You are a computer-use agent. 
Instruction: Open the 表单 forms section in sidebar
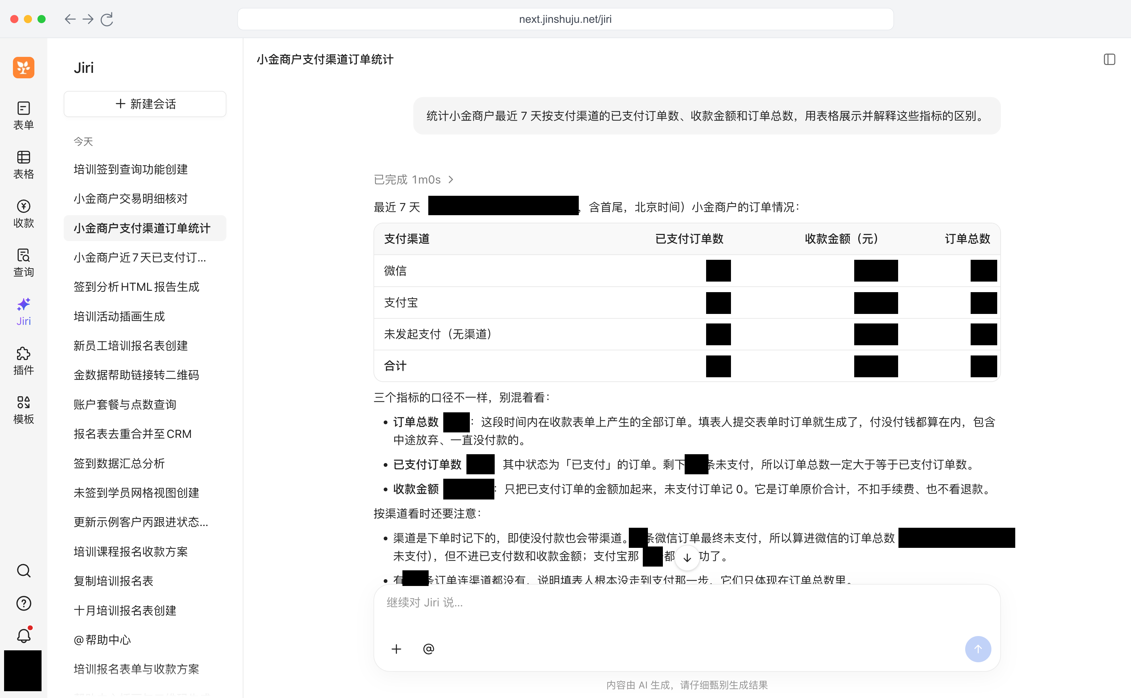tap(23, 115)
